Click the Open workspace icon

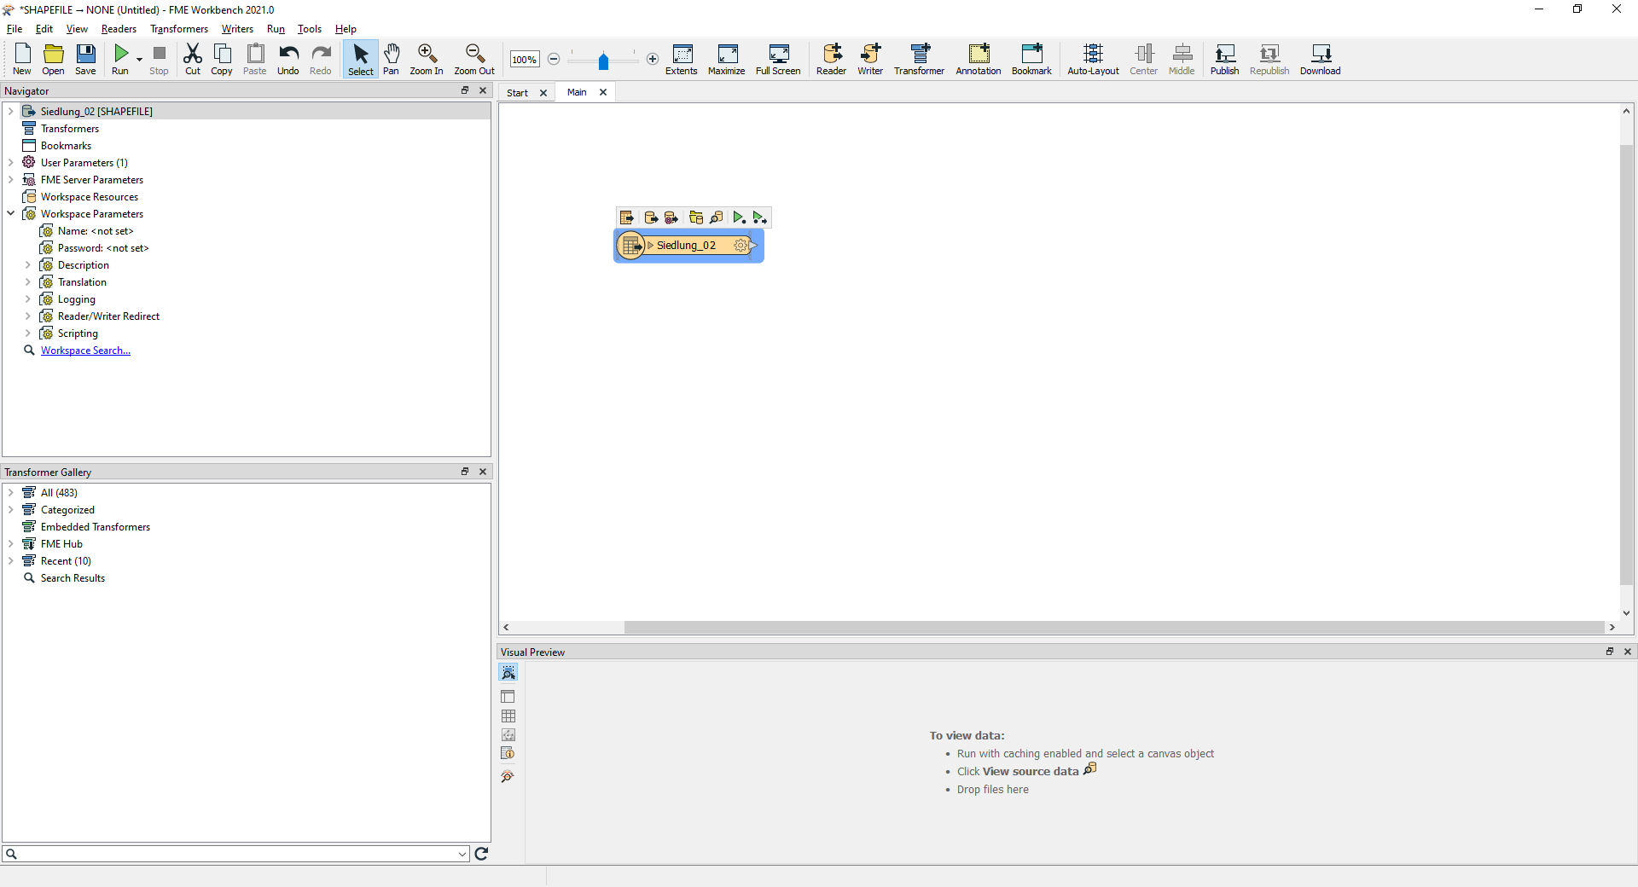[53, 59]
